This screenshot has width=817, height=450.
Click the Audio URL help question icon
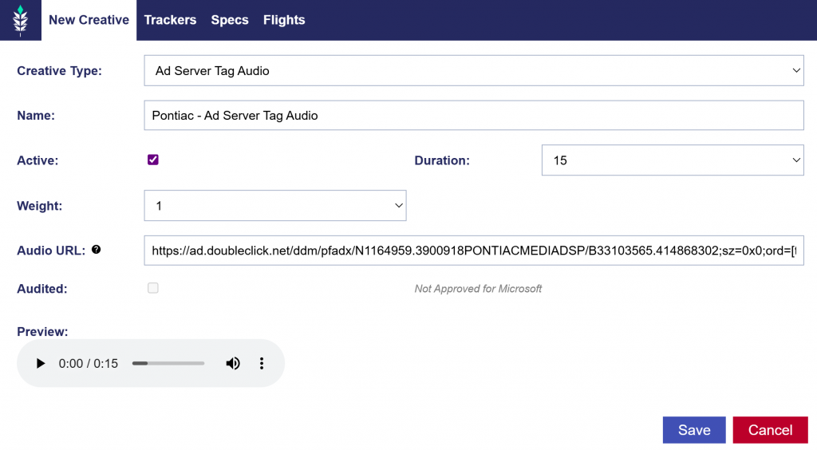(97, 250)
